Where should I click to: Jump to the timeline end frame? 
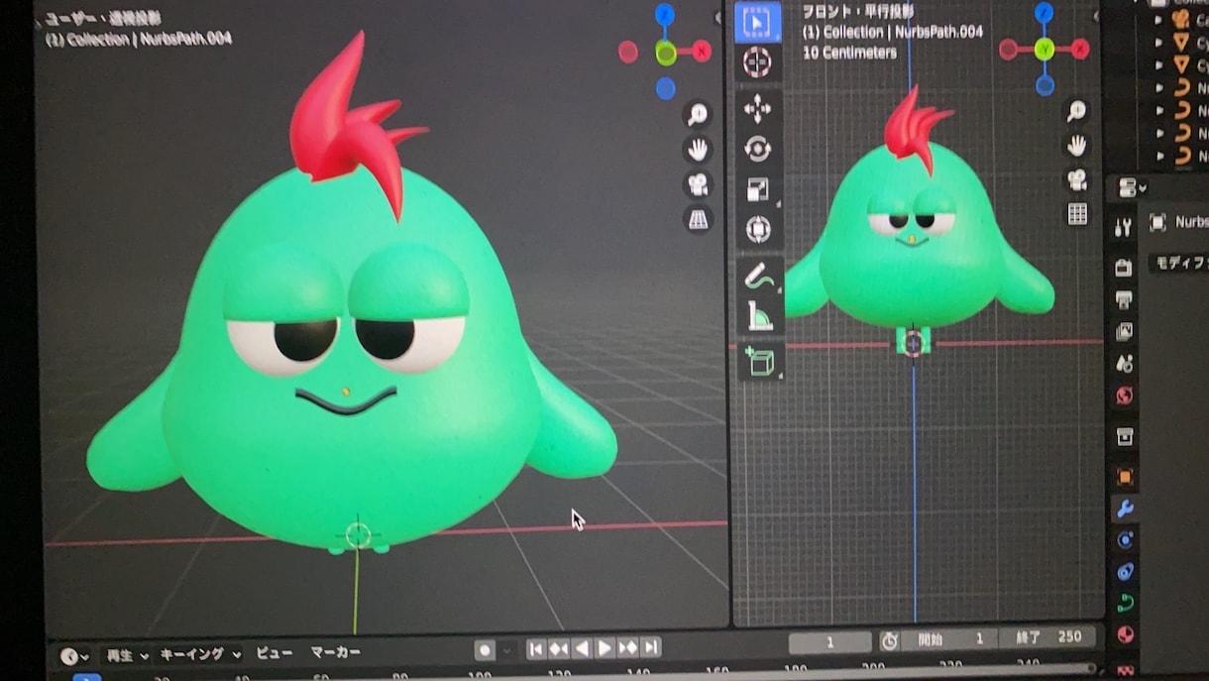point(651,647)
